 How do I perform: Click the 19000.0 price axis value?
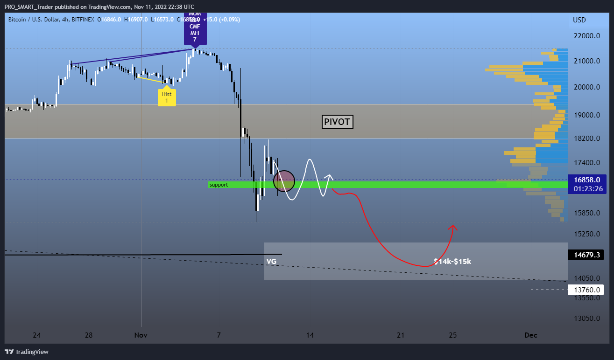586,115
